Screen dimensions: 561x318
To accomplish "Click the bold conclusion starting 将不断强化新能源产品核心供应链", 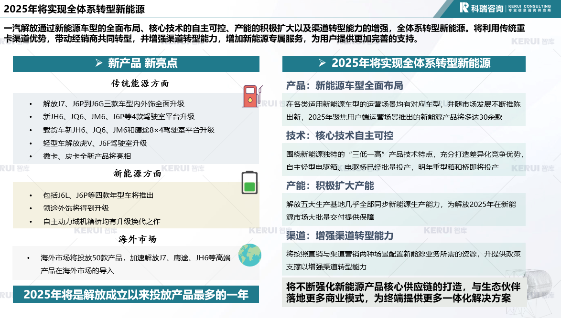I will (x=404, y=292).
